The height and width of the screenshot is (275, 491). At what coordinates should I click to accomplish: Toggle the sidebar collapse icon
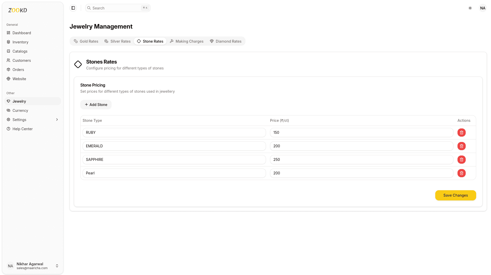(x=73, y=8)
